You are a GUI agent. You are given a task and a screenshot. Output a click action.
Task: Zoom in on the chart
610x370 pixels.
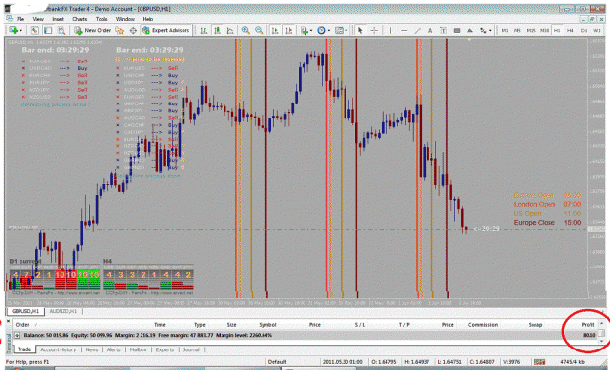[246, 30]
